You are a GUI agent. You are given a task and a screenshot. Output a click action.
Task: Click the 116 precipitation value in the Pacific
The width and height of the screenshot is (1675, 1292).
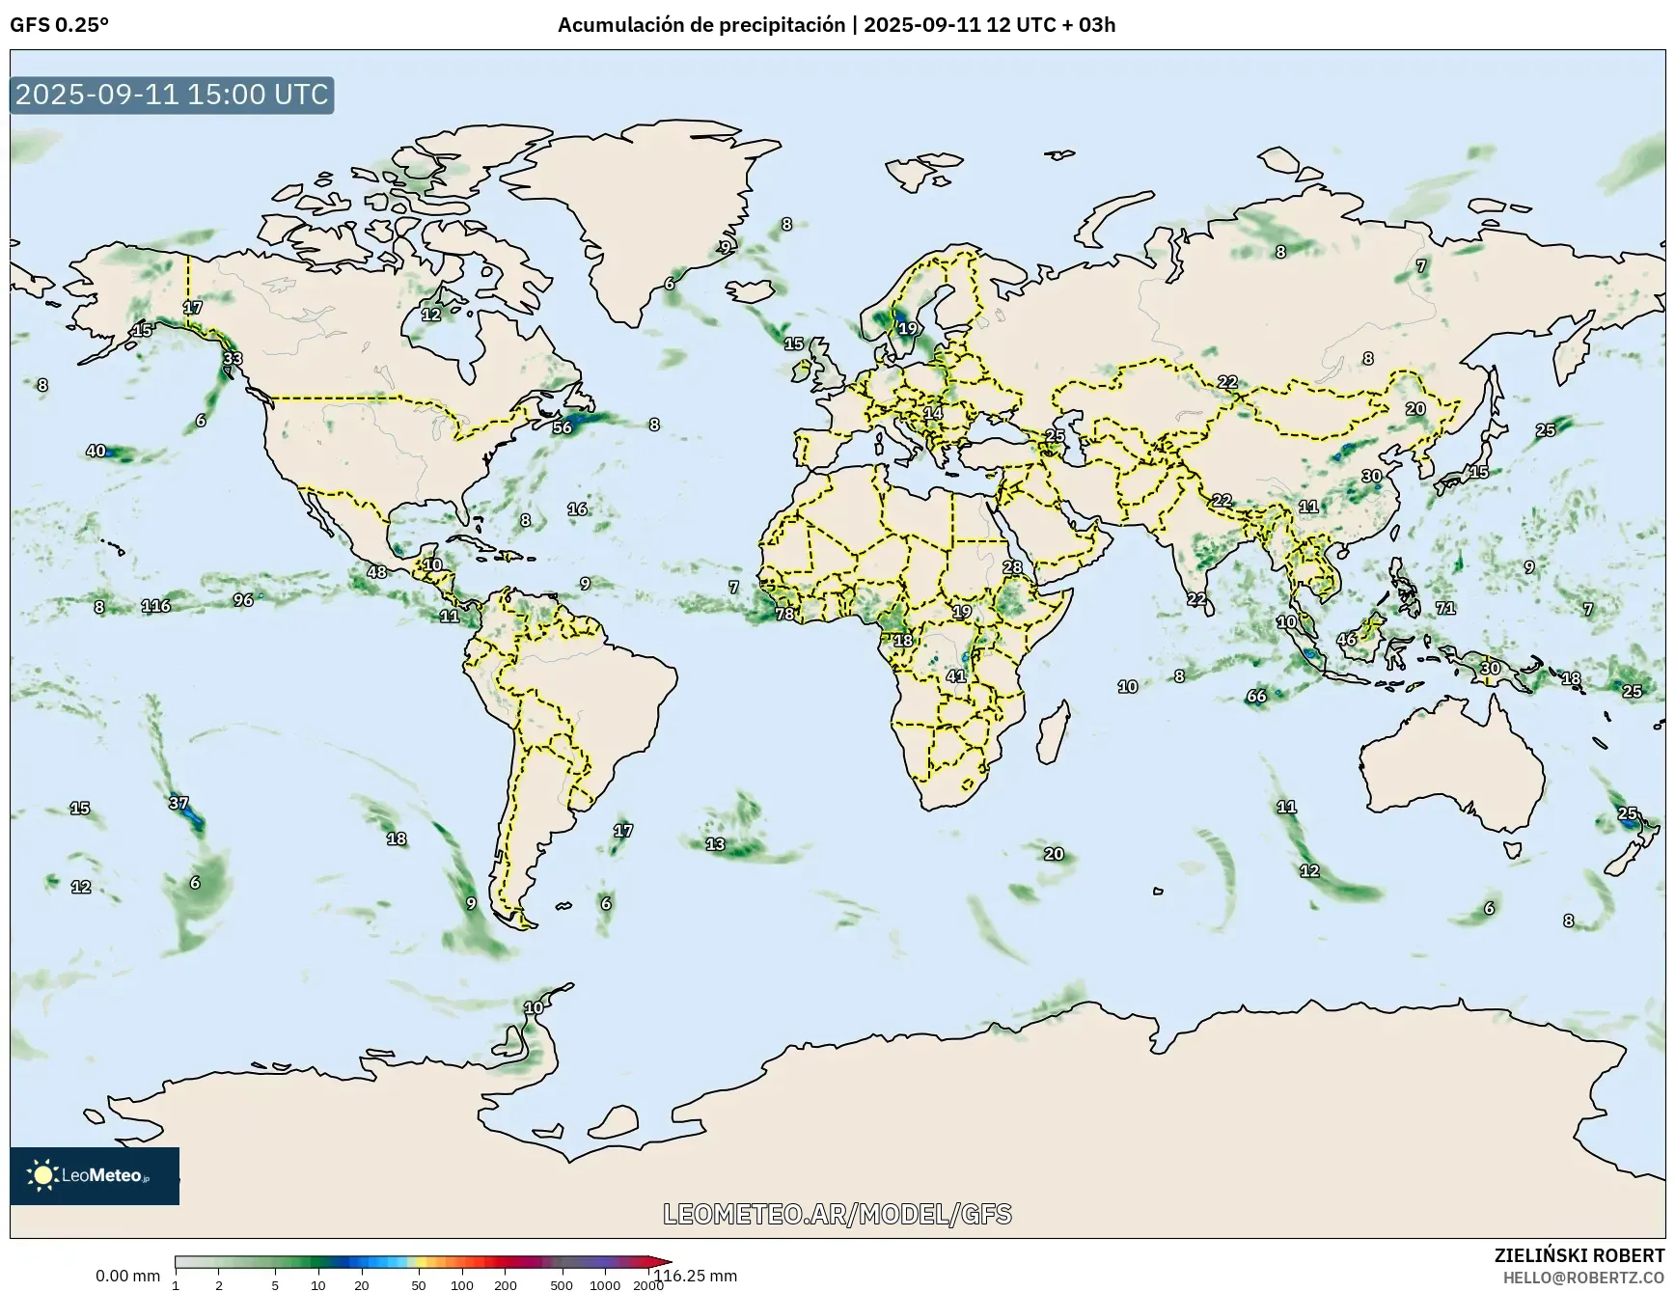pyautogui.click(x=156, y=606)
